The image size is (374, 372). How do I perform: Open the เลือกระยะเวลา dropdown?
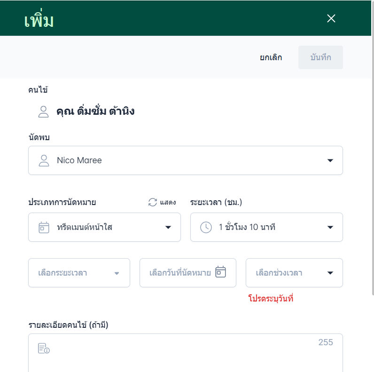pyautogui.click(x=79, y=273)
